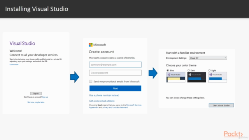Image resolution: width=249 pixels, height=140 pixels.
Task: Click the Microsoft four-color logo icon
Action: [91, 45]
